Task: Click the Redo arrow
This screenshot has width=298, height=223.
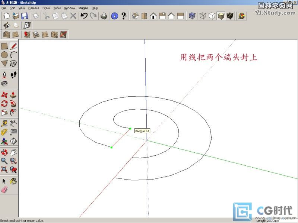Action: (x=93, y=16)
